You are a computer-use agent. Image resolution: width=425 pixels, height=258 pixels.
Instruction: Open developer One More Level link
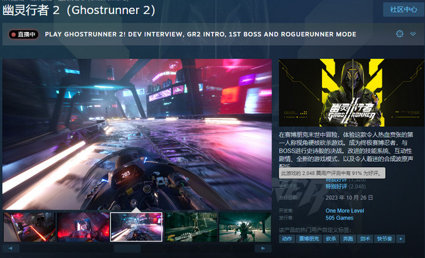coord(345,211)
